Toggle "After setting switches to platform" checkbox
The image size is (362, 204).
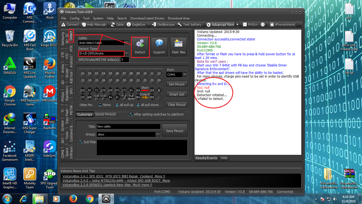point(131,114)
